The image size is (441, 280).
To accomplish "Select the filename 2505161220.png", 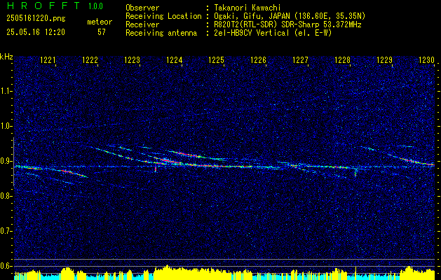I will [36, 19].
